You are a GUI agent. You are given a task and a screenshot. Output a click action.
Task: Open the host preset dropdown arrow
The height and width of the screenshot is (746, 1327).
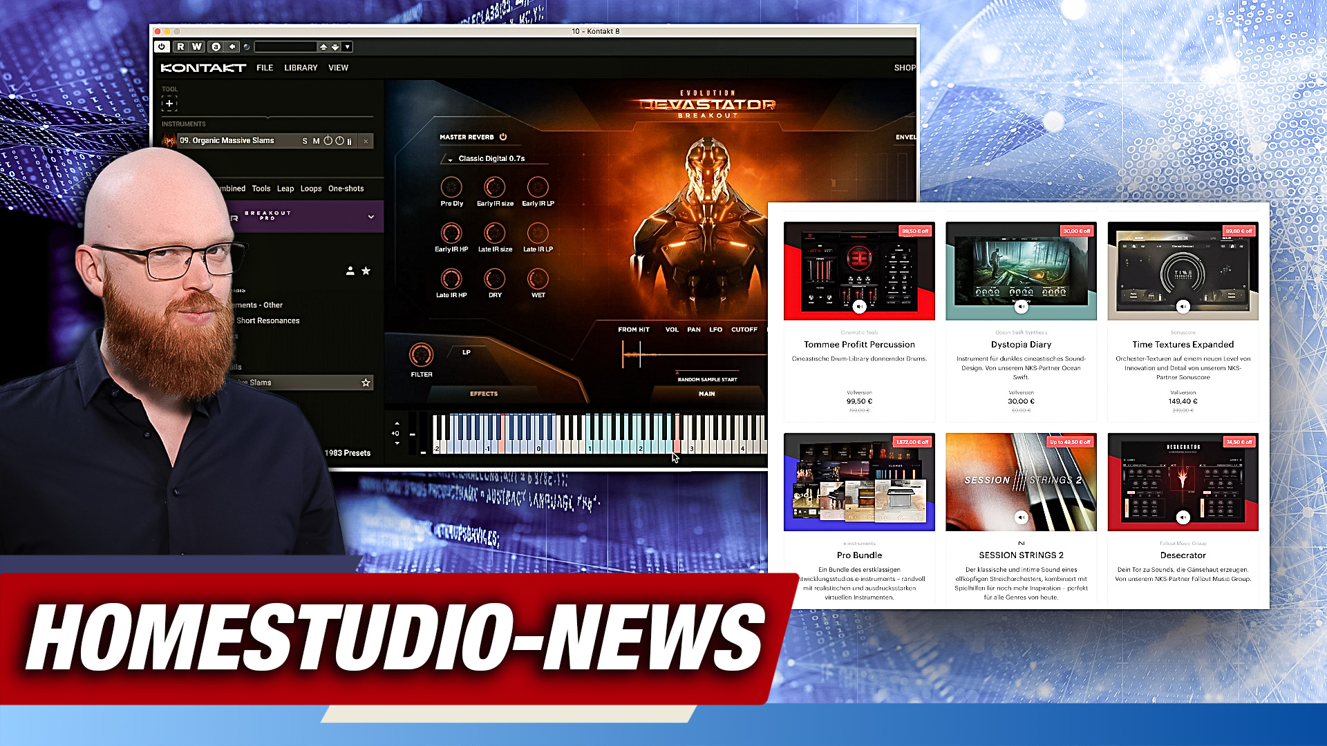348,46
